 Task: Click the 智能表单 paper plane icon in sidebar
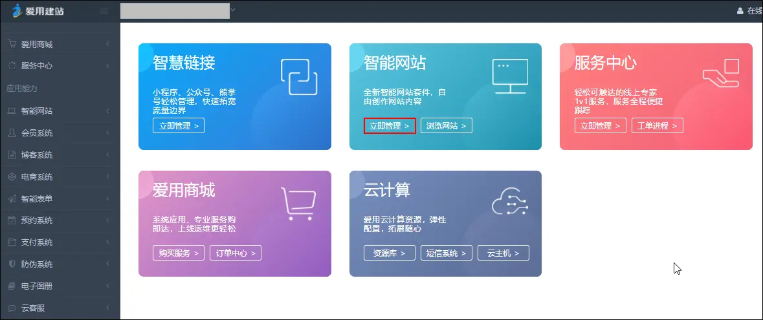pos(12,199)
